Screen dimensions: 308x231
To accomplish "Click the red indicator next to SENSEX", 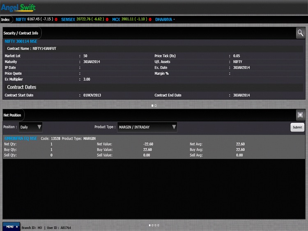I will pyautogui.click(x=107, y=19).
